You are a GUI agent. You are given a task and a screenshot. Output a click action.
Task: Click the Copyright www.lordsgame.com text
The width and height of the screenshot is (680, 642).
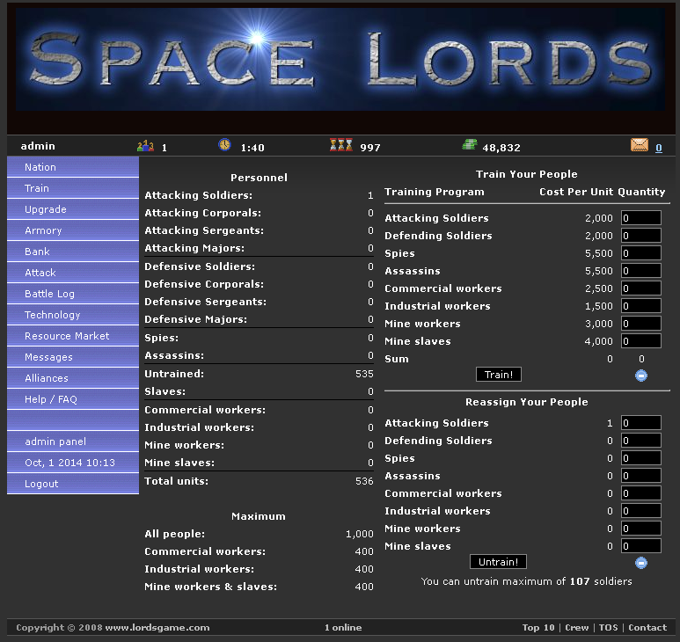(x=113, y=627)
